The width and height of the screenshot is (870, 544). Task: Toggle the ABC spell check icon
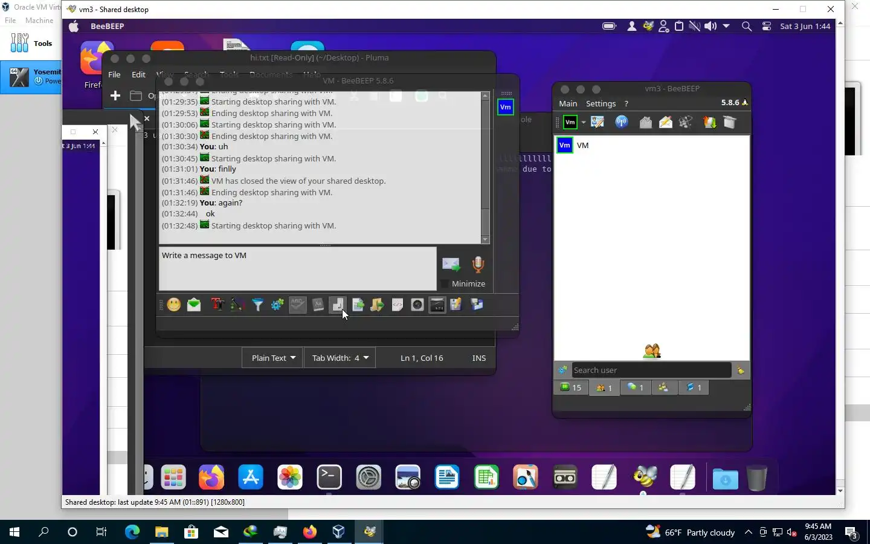point(298,305)
